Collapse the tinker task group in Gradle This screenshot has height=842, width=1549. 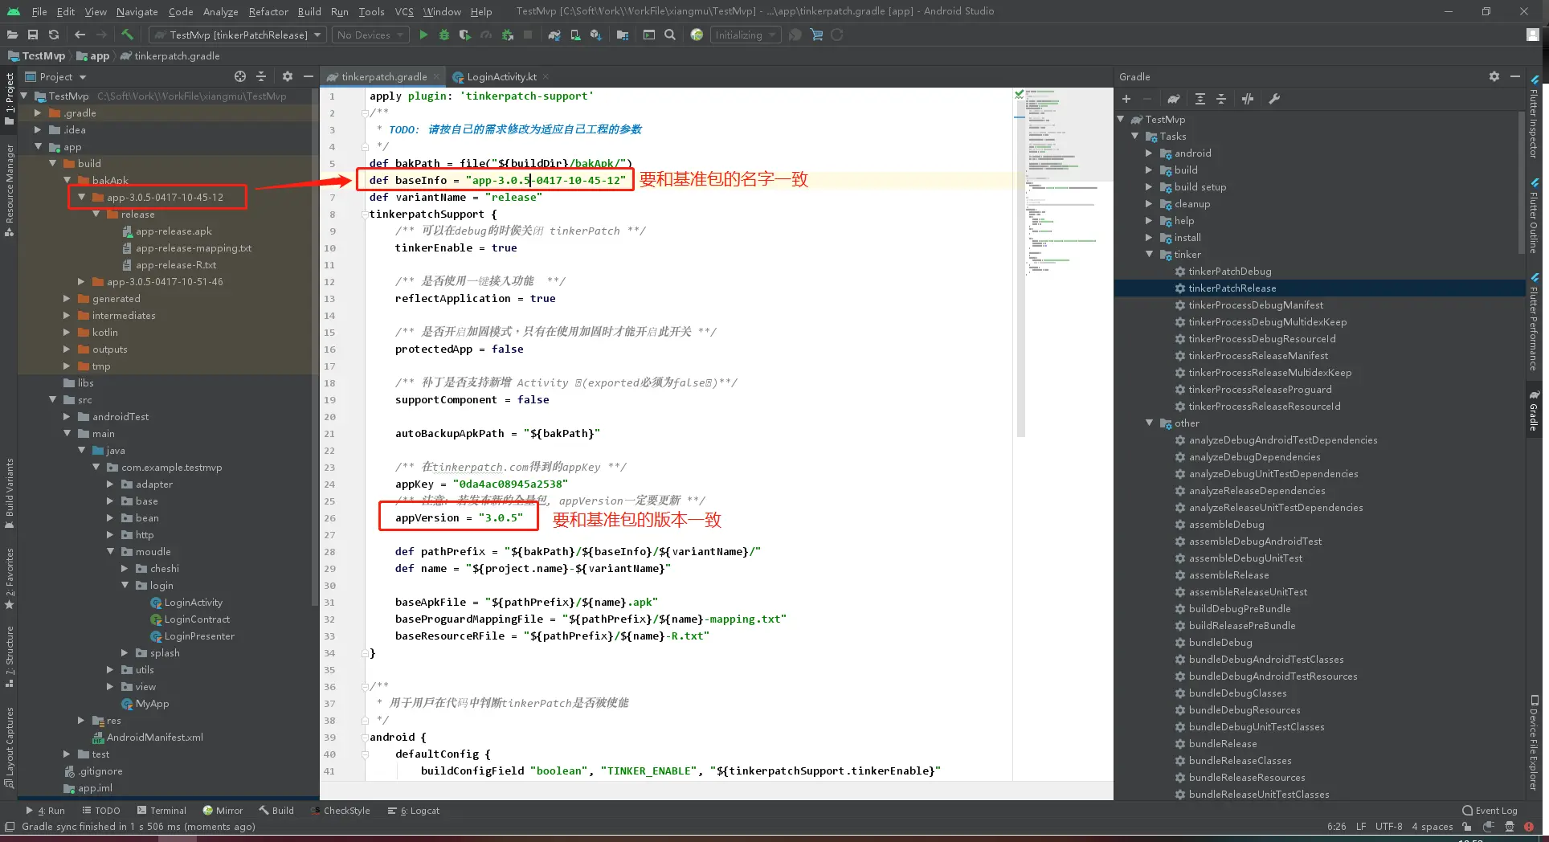[1149, 254]
